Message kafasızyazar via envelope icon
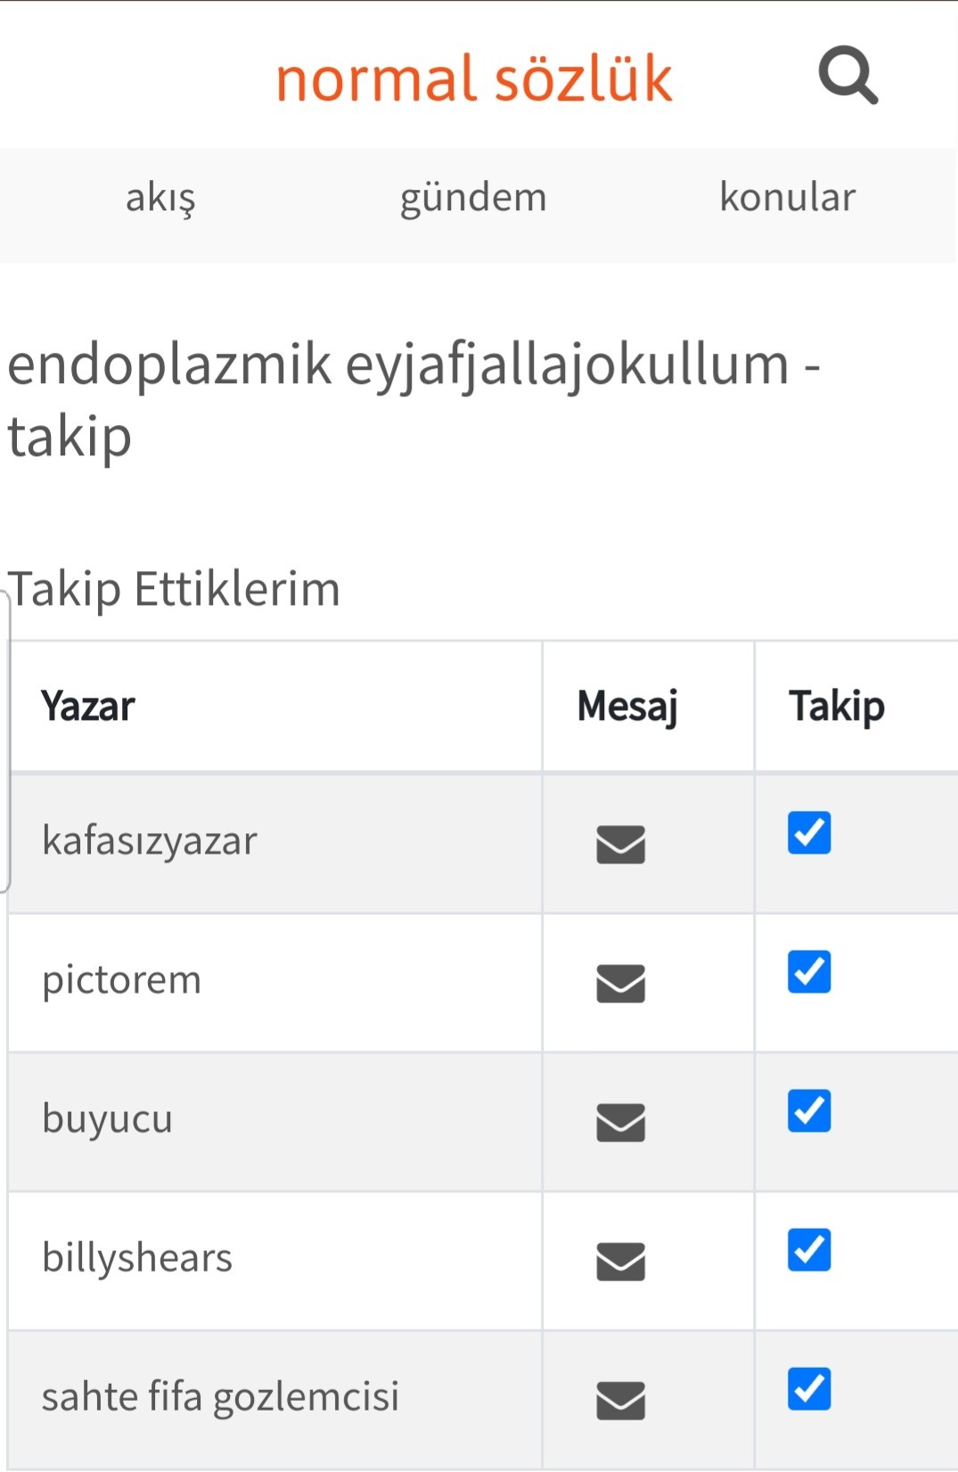 click(x=620, y=844)
